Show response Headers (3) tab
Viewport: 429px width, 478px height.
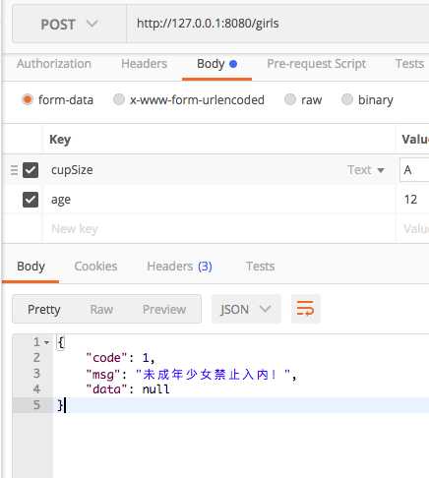[x=179, y=267]
